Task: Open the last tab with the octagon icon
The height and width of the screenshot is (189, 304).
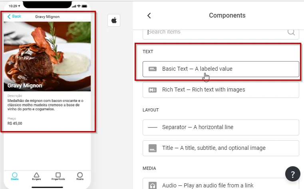Action: pos(80,176)
